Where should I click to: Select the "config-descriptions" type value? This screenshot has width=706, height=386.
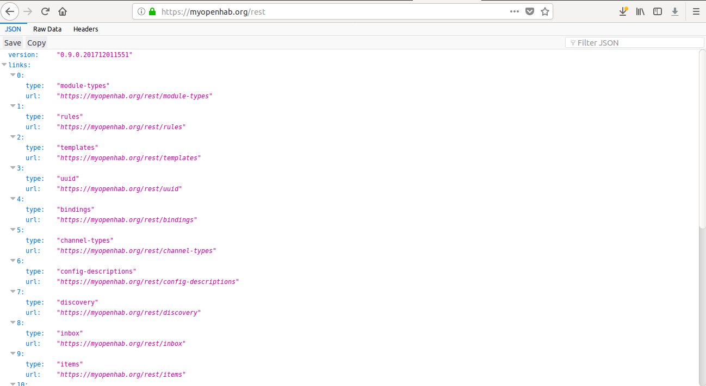pyautogui.click(x=97, y=271)
